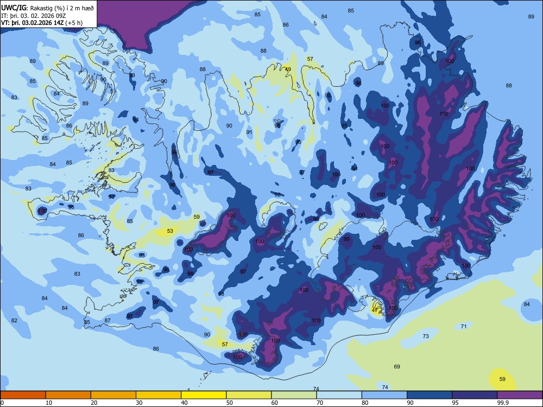
Task: Click the '69' humidity value over sea
Action: tap(397, 366)
